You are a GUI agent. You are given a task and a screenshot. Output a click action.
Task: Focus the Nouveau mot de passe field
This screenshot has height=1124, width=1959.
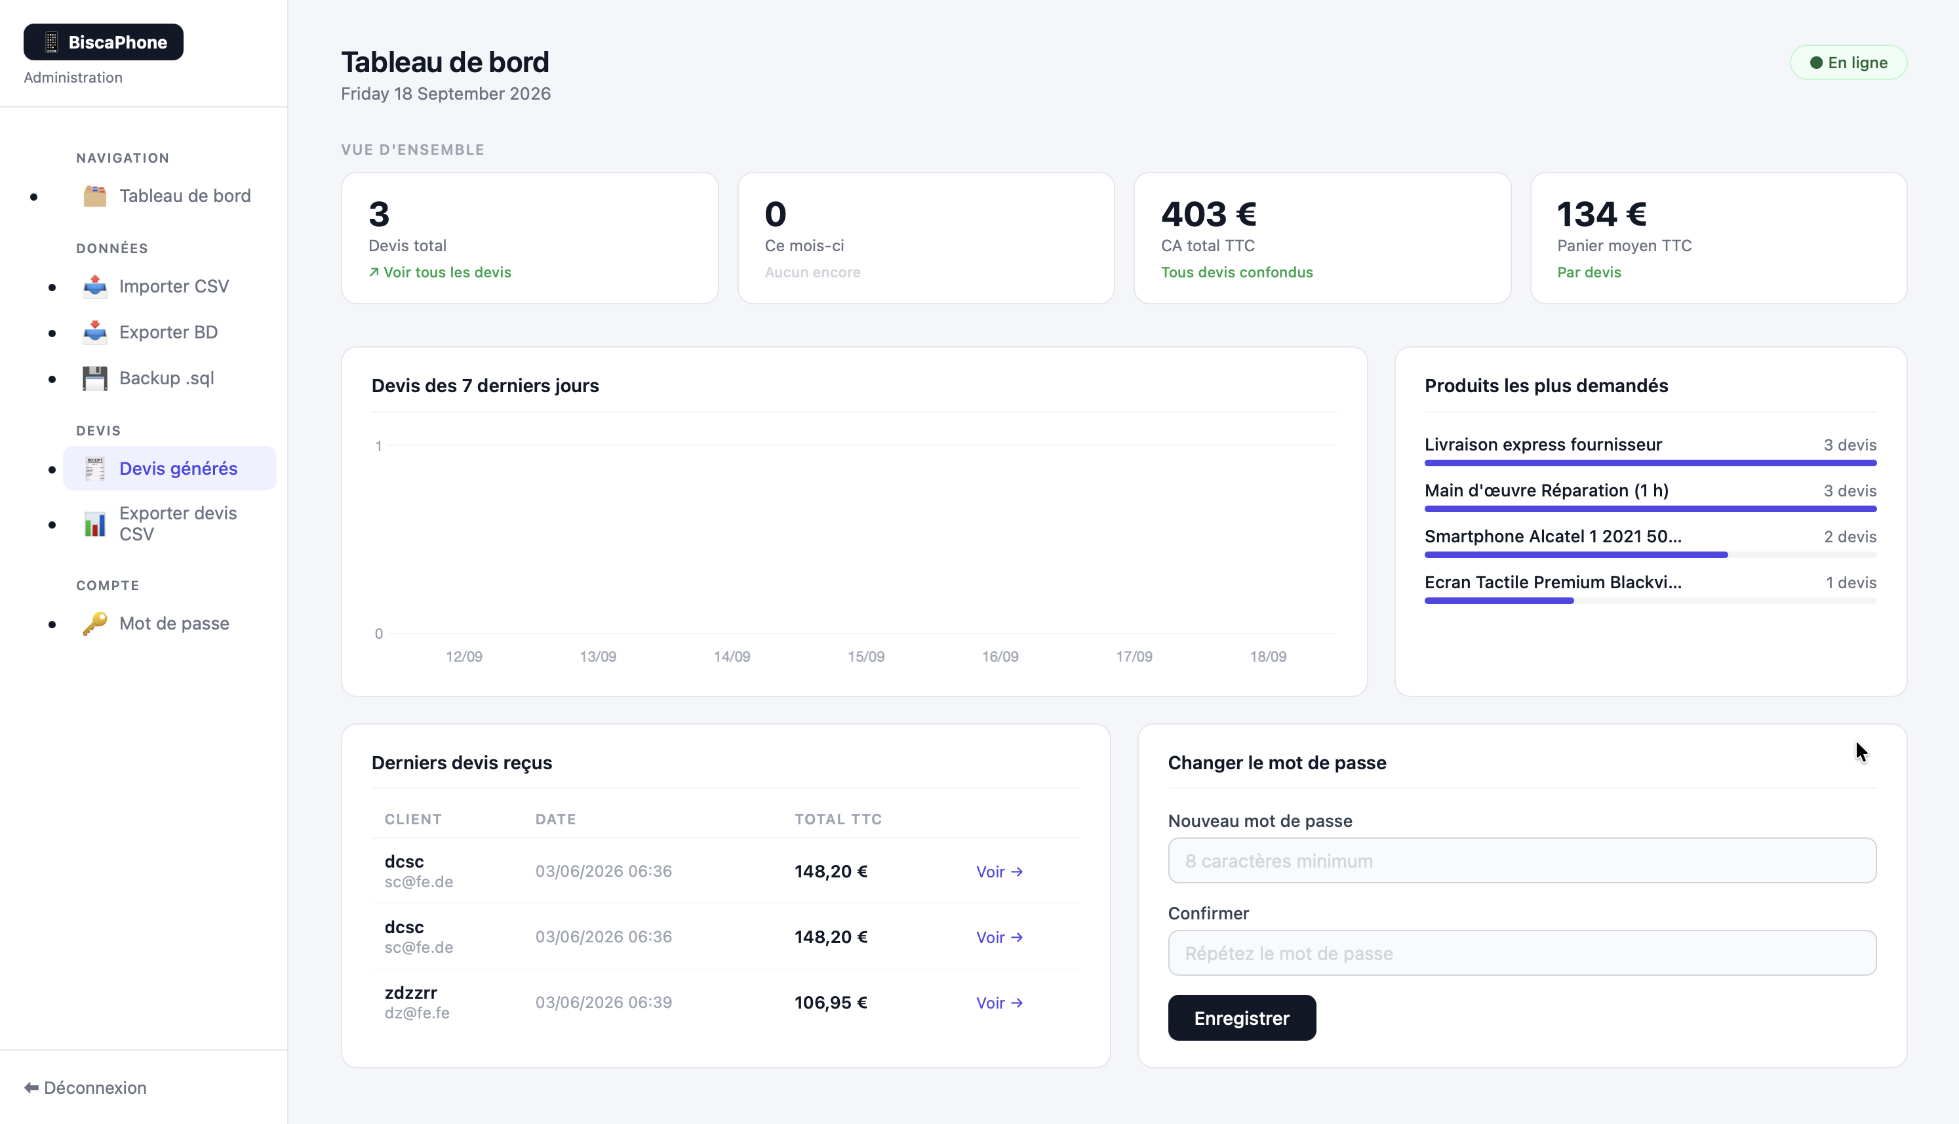(1522, 861)
